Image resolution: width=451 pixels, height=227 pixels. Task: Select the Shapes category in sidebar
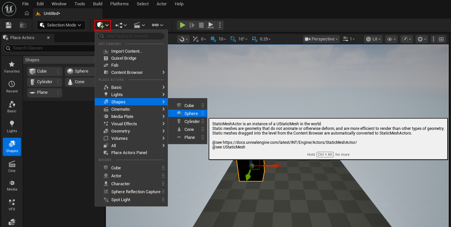(x=12, y=147)
